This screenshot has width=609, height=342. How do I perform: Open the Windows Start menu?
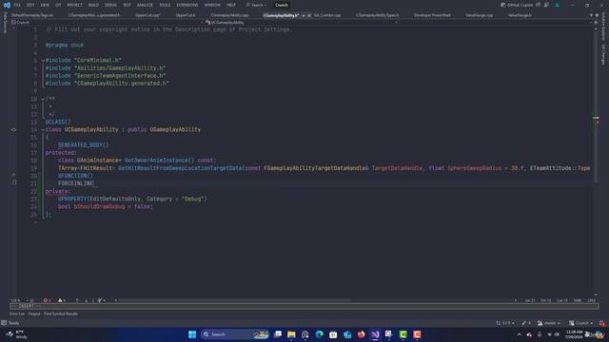tap(192, 334)
